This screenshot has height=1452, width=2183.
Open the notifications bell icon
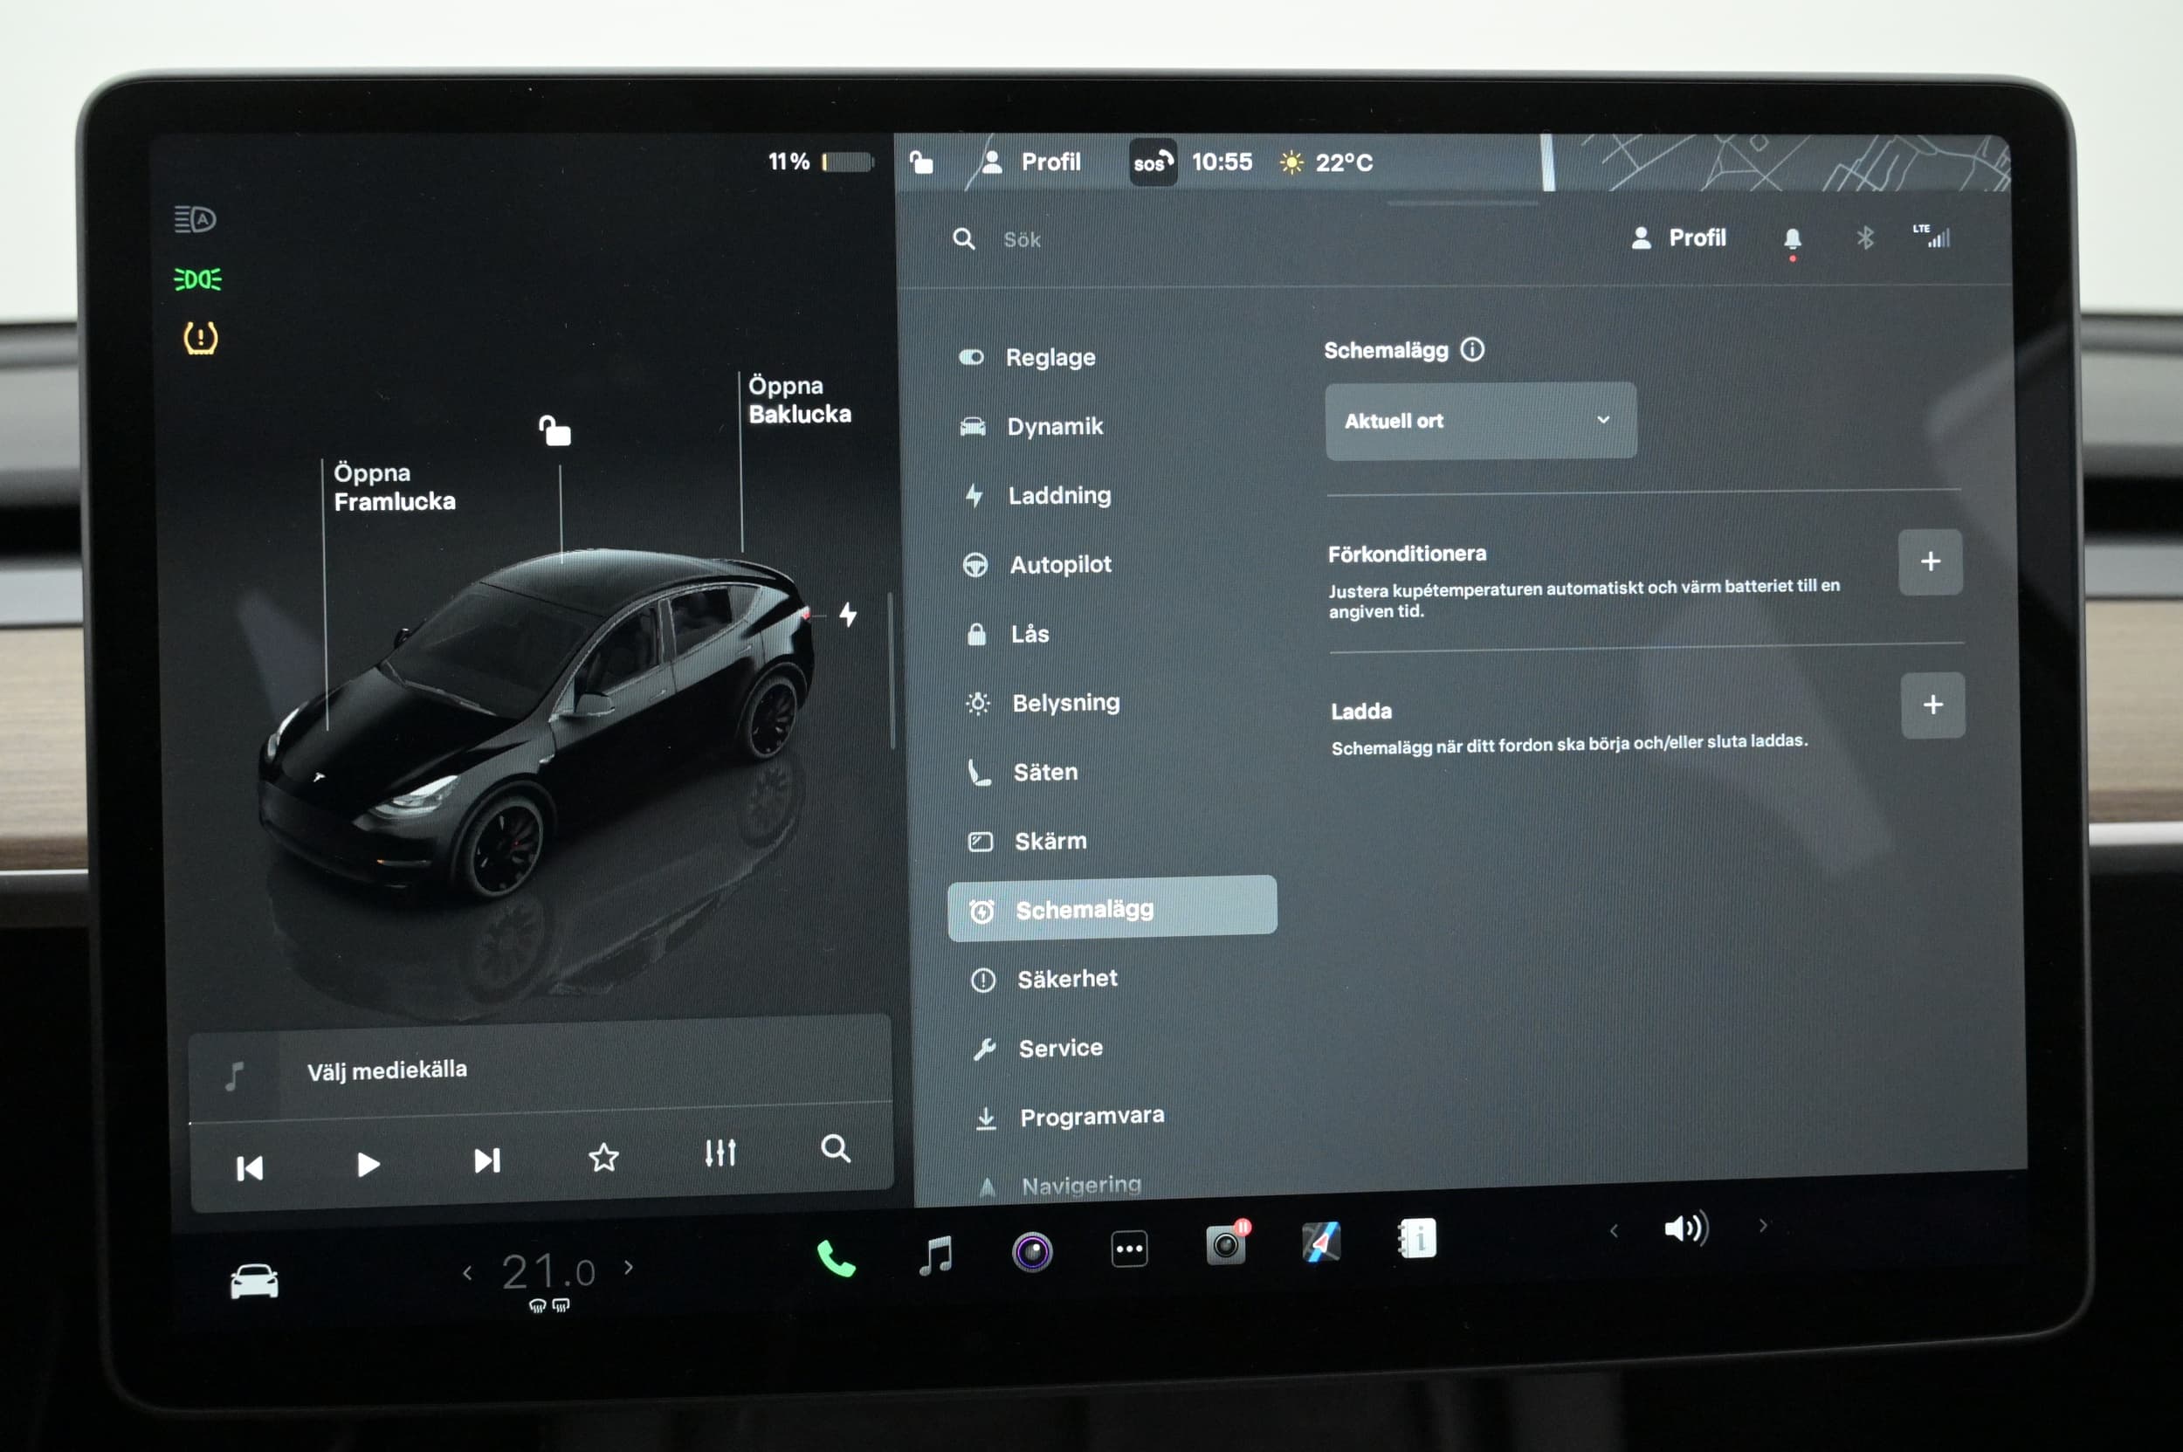pos(1792,240)
